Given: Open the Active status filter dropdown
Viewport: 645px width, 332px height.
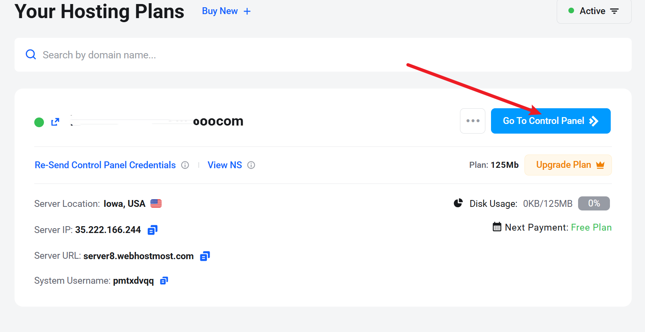Looking at the screenshot, I should click(594, 11).
